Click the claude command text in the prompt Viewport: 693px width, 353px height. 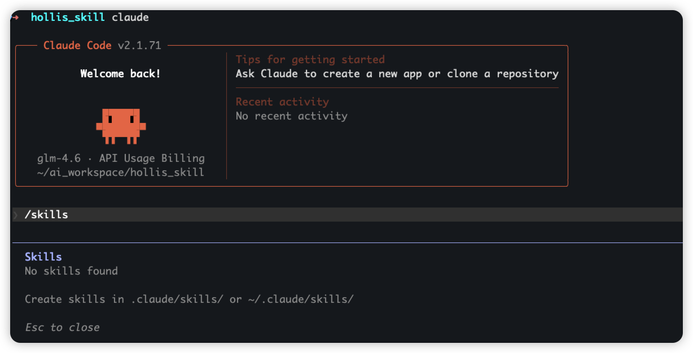pyautogui.click(x=130, y=17)
